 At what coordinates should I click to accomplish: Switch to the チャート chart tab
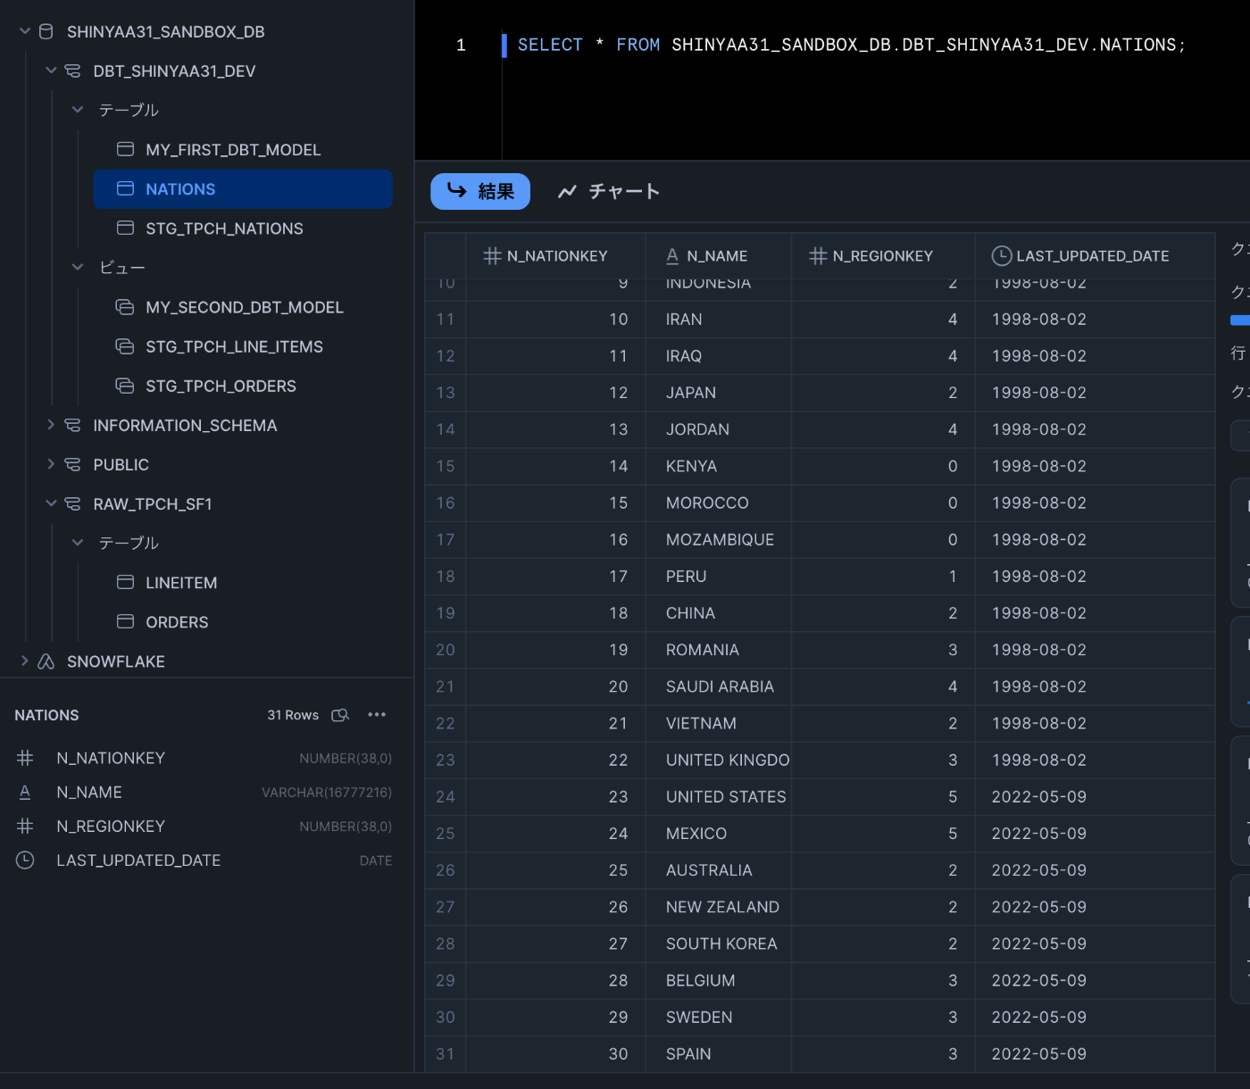[x=609, y=191]
